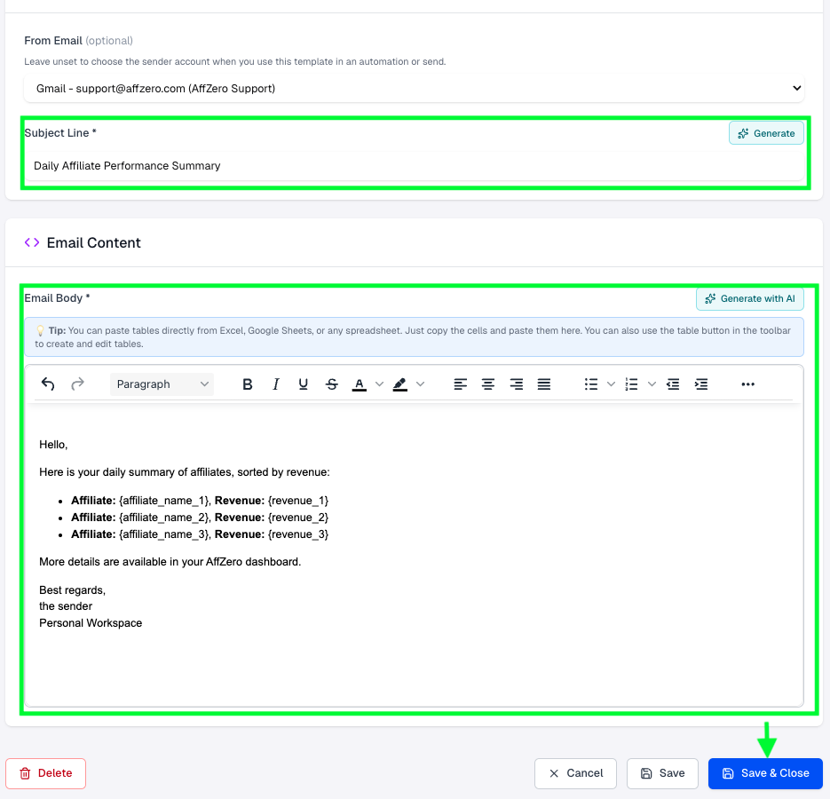Viewport: 830px width, 799px height.
Task: Click 'More details are available' sentence
Action: (170, 562)
